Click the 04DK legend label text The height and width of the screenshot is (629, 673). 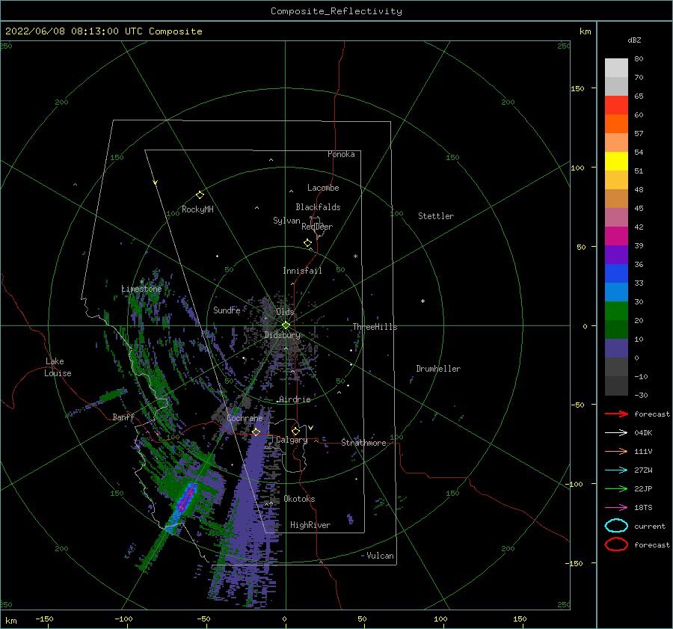[x=643, y=433]
